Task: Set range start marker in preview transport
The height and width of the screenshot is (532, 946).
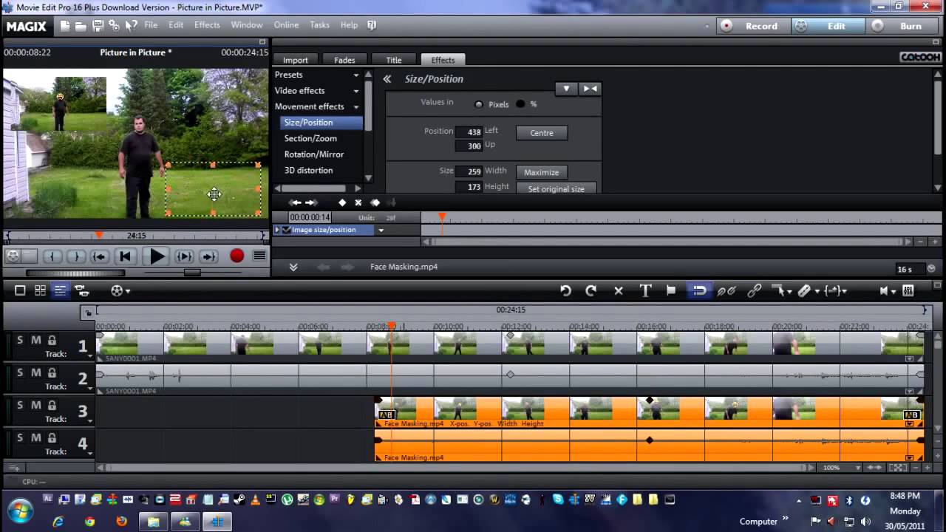Action: point(52,256)
